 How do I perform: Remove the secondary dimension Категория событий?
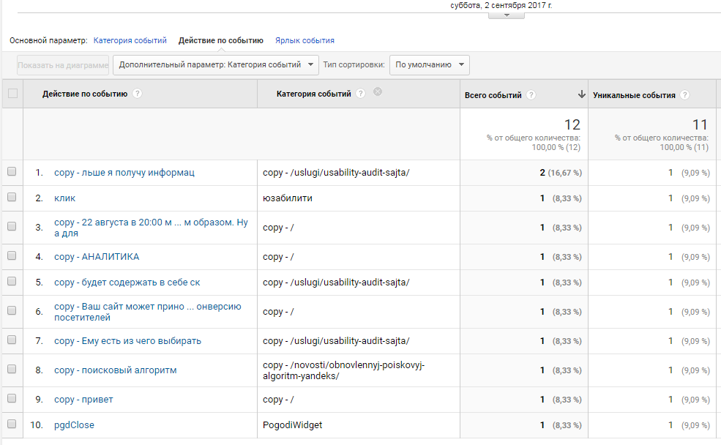click(x=378, y=91)
